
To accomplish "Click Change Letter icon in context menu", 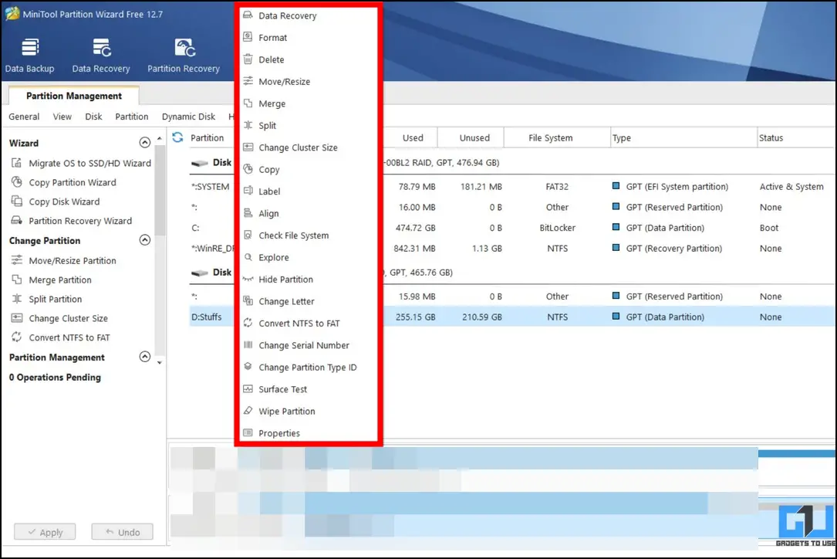I will (248, 300).
